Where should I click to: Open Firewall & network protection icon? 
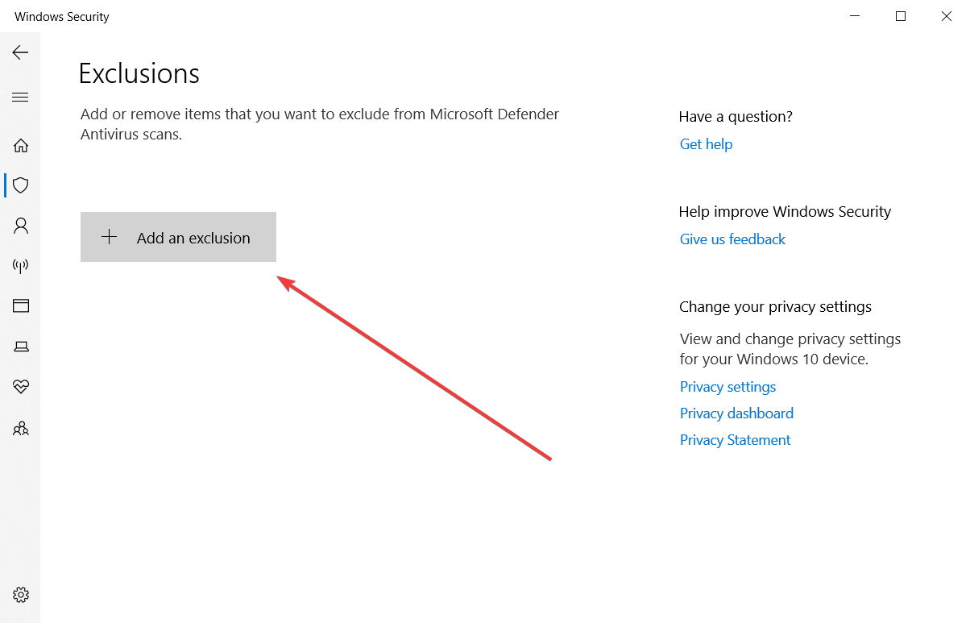pos(21,266)
